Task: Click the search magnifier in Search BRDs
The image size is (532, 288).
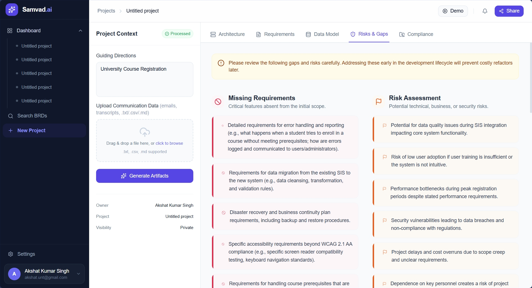Action: pos(11,116)
